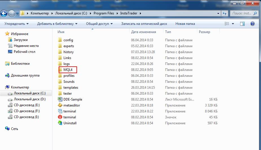Click the Новая папка button
This screenshot has width=261, height=150.
tap(185, 24)
